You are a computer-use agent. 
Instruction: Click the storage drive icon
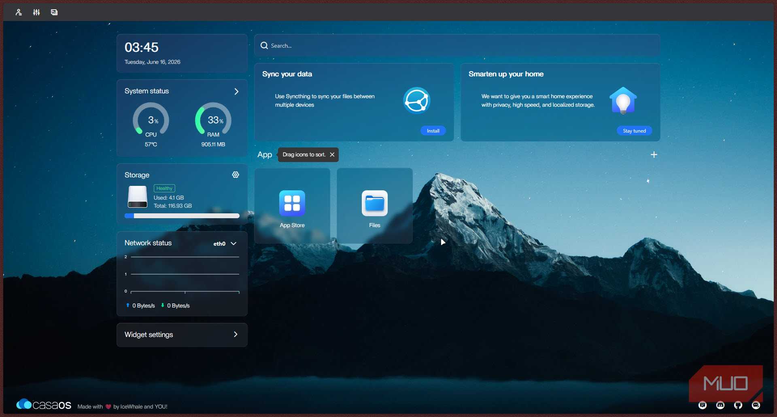click(138, 197)
